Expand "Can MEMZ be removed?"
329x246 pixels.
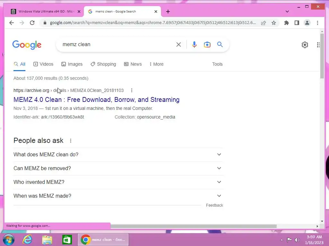[118, 168]
